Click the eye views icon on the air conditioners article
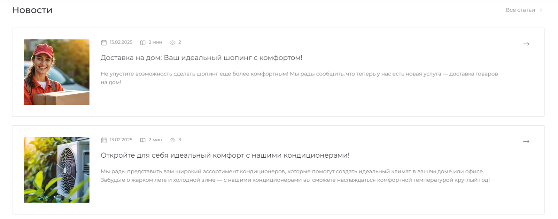 [x=172, y=140]
